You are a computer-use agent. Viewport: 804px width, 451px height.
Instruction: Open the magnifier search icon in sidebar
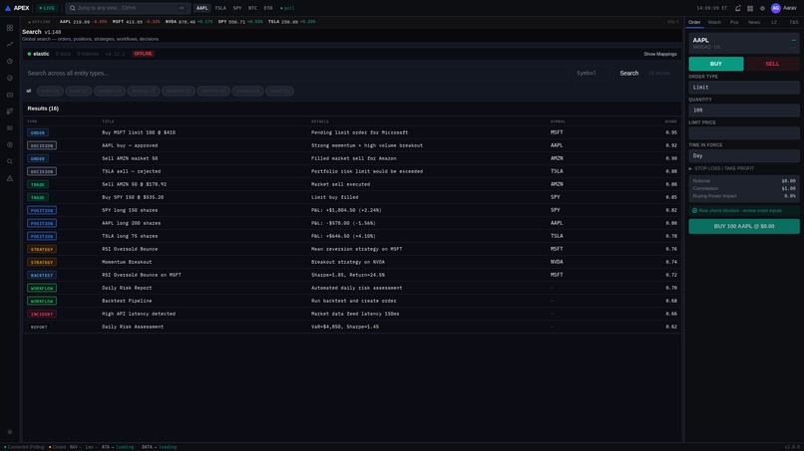(x=10, y=161)
